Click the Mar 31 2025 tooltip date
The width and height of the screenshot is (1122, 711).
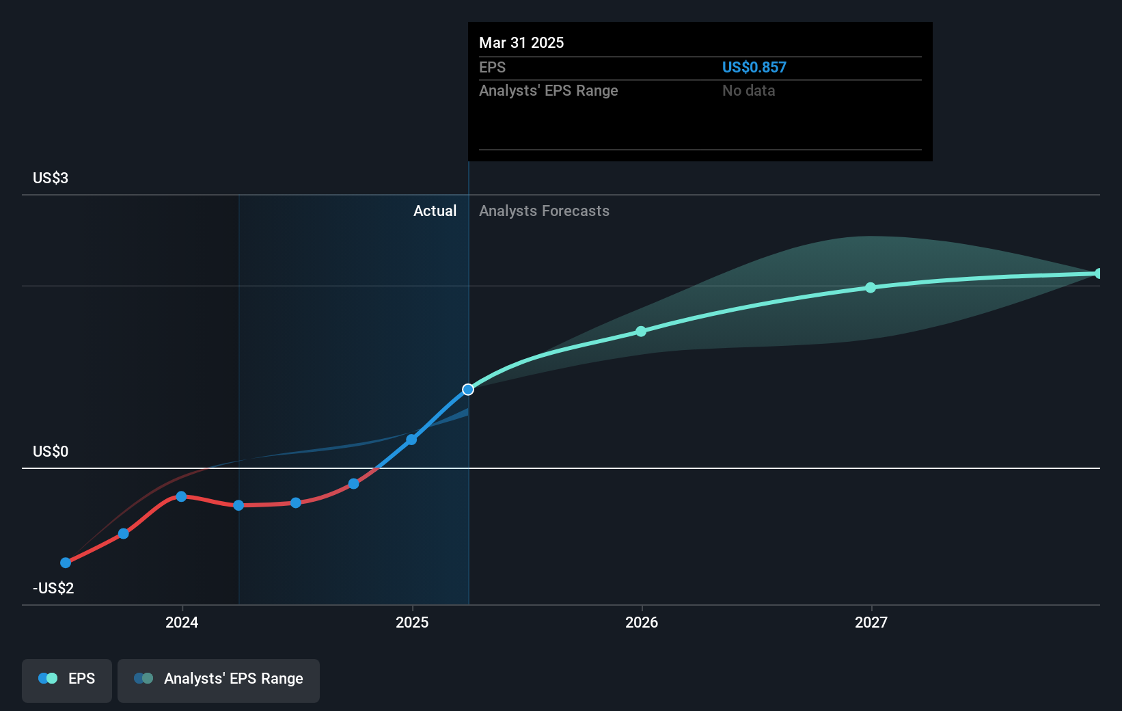pos(521,42)
